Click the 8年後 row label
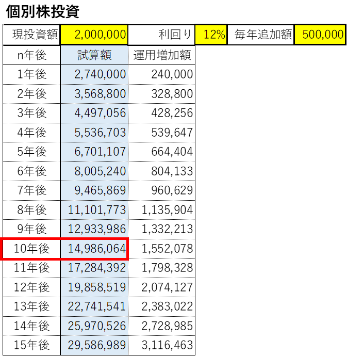 pos(31,210)
